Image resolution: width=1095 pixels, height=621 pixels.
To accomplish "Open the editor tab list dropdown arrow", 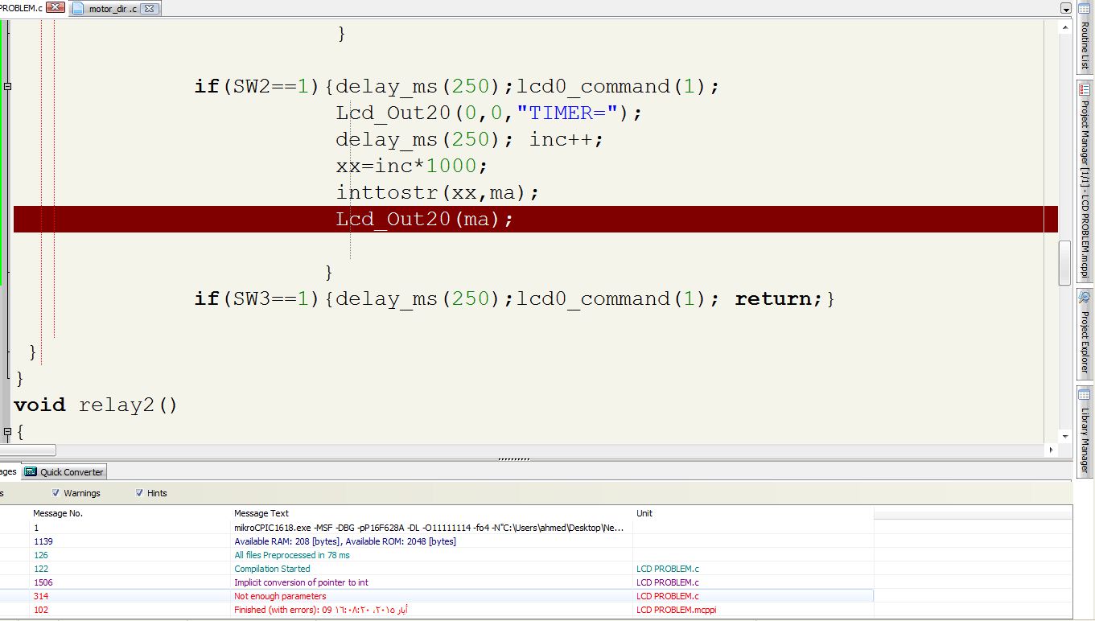I will point(1066,9).
